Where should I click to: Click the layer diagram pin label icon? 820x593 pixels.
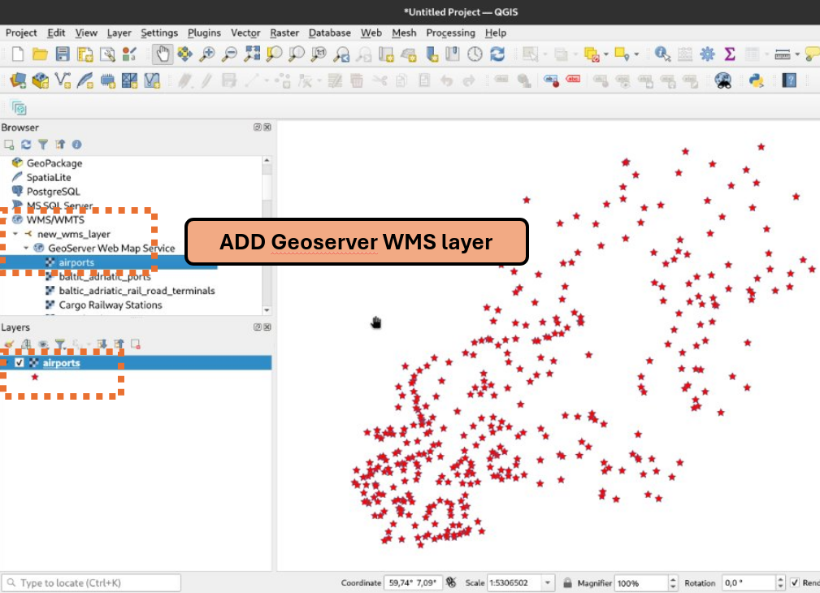(x=551, y=80)
